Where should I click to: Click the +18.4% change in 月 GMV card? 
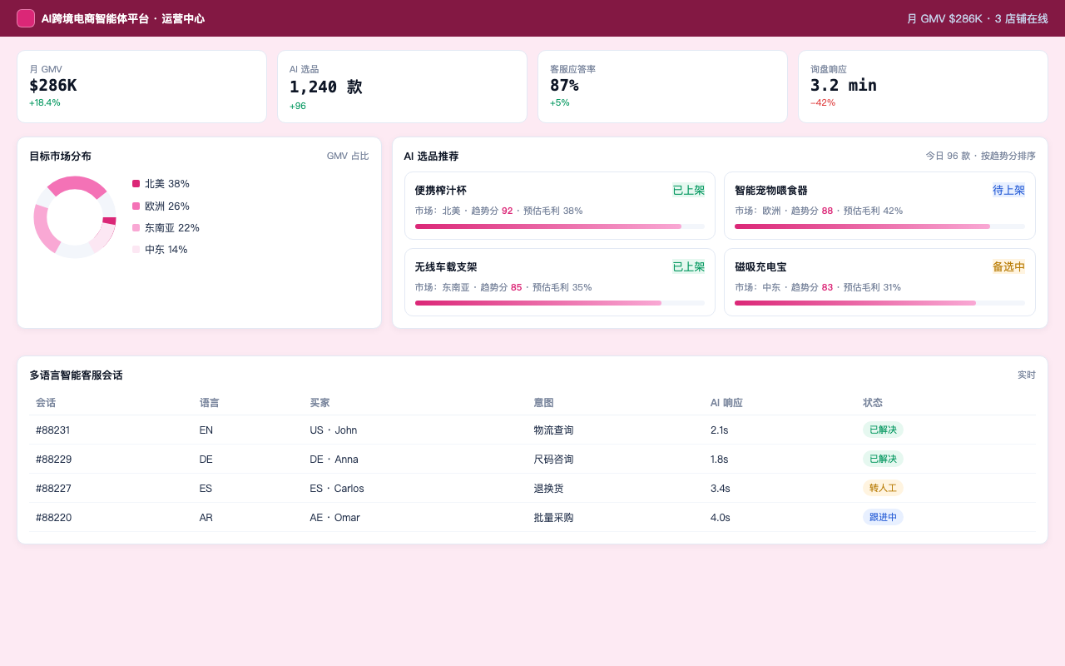tap(45, 102)
